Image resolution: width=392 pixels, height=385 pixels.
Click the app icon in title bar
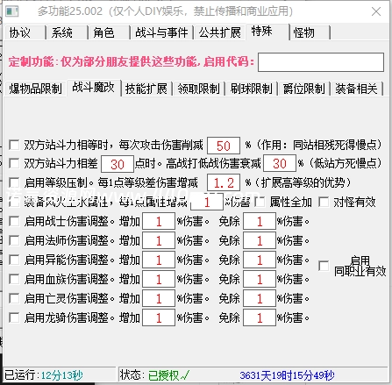12,11
